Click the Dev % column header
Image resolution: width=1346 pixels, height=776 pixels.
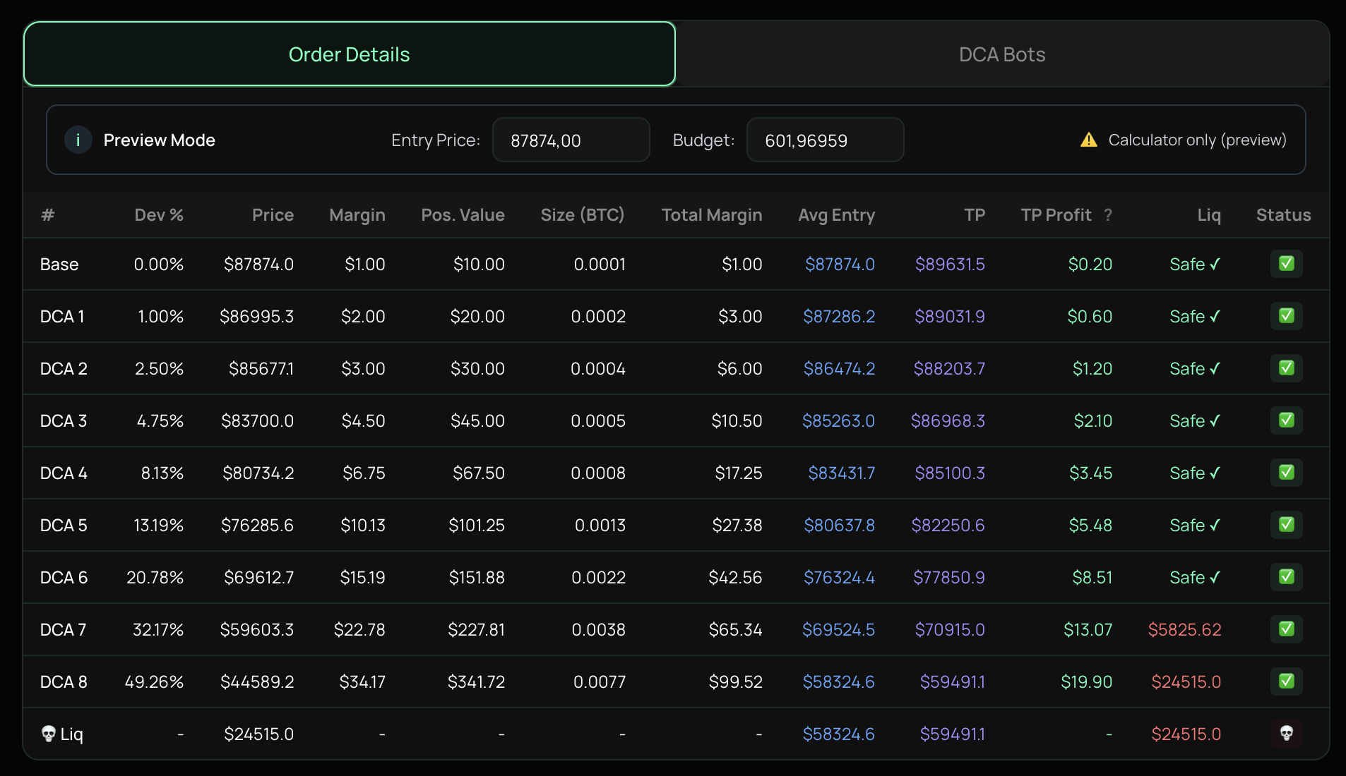click(x=159, y=215)
